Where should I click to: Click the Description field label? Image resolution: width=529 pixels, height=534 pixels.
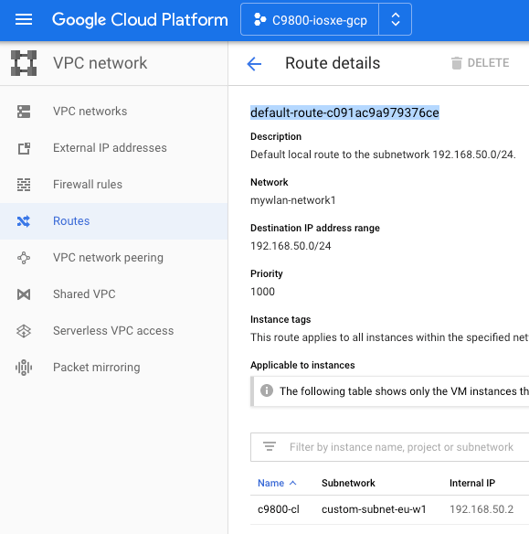276,136
